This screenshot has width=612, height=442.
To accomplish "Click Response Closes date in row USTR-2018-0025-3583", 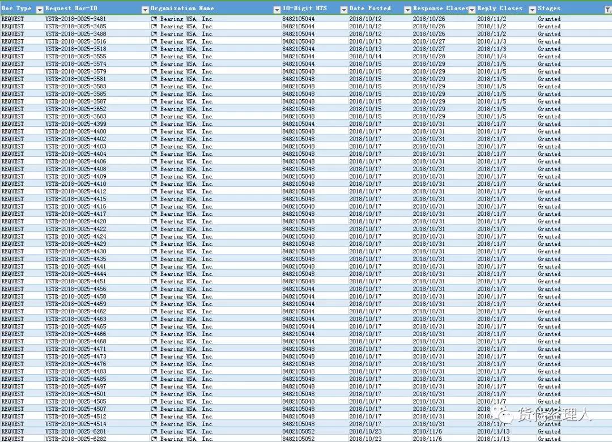I will click(429, 86).
